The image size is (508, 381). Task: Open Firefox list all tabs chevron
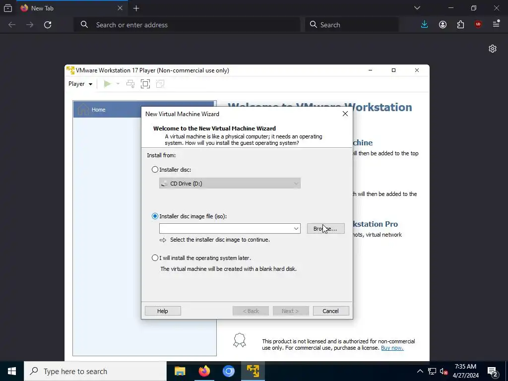(x=417, y=8)
